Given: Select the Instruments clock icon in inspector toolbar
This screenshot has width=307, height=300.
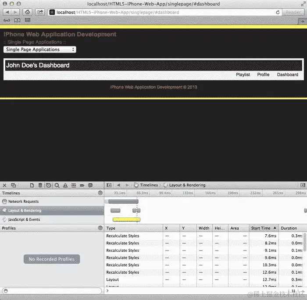Looking at the screenshot, I should click(x=49, y=185).
